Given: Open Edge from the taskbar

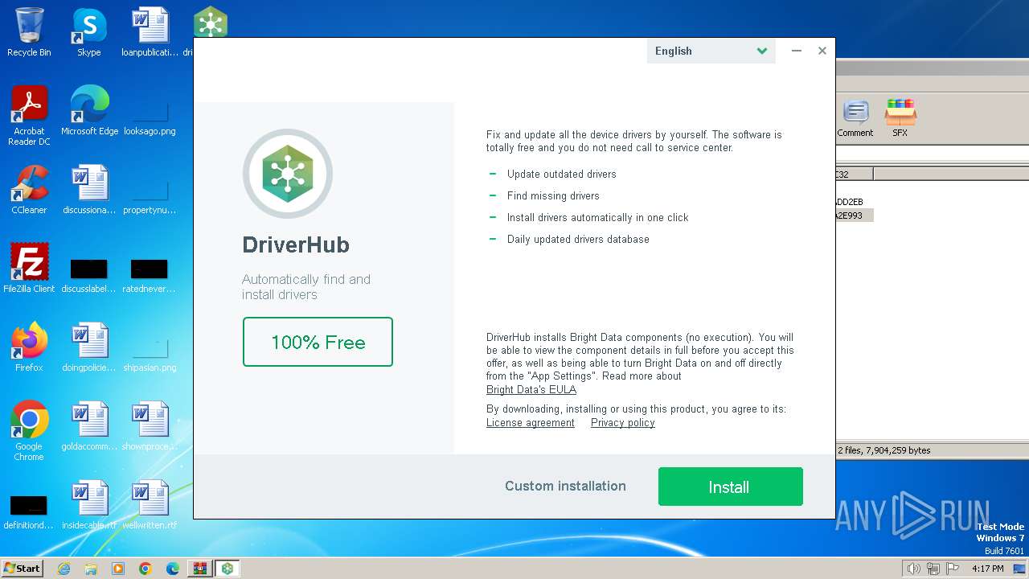Looking at the screenshot, I should (x=172, y=569).
